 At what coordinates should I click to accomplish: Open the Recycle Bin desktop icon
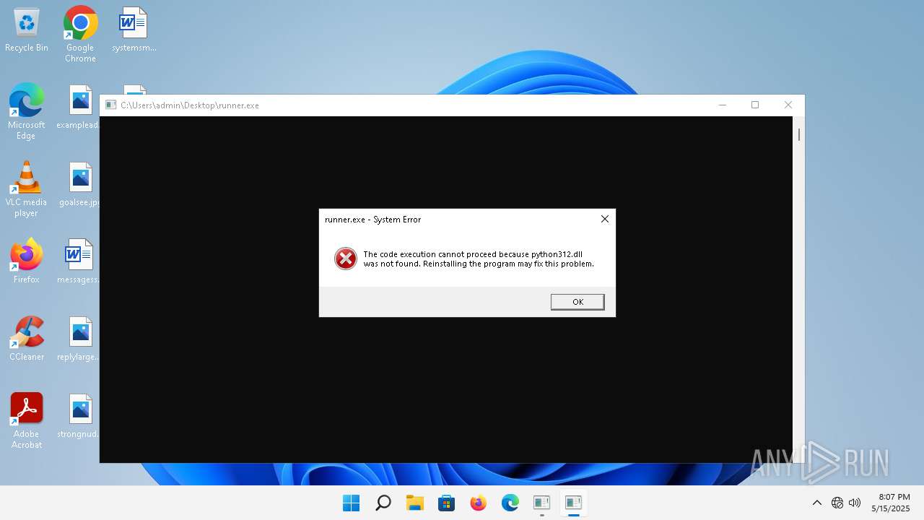tap(27, 30)
